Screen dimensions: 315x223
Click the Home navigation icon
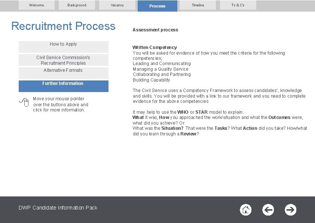(x=246, y=210)
